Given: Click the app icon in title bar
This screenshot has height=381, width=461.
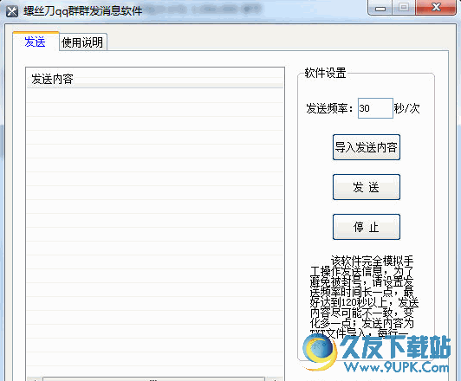Looking at the screenshot, I should point(12,11).
